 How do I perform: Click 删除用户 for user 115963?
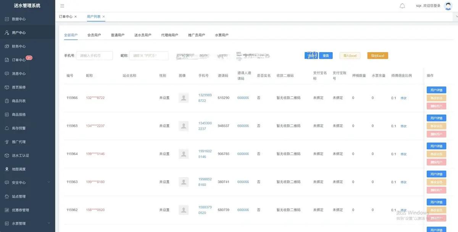point(436,190)
